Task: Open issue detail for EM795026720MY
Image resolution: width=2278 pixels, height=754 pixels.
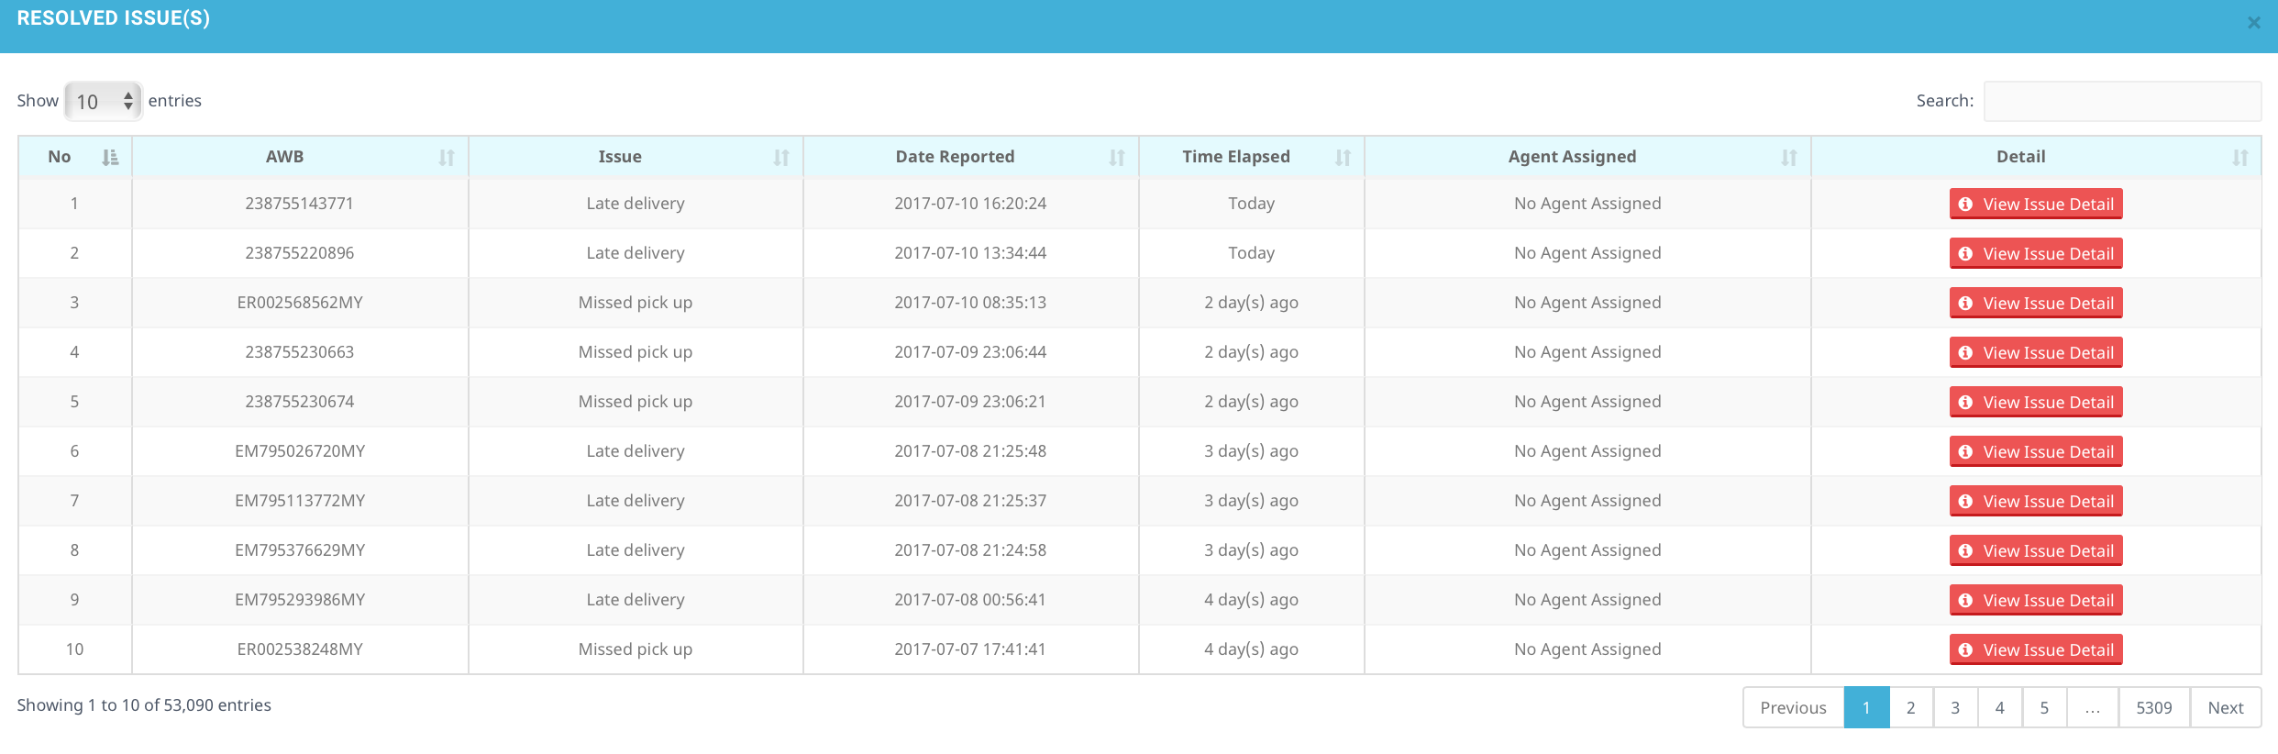Action: [x=2036, y=451]
